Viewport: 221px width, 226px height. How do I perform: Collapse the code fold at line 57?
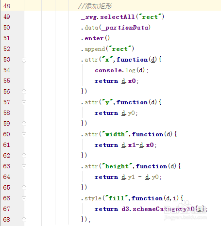point(24,103)
